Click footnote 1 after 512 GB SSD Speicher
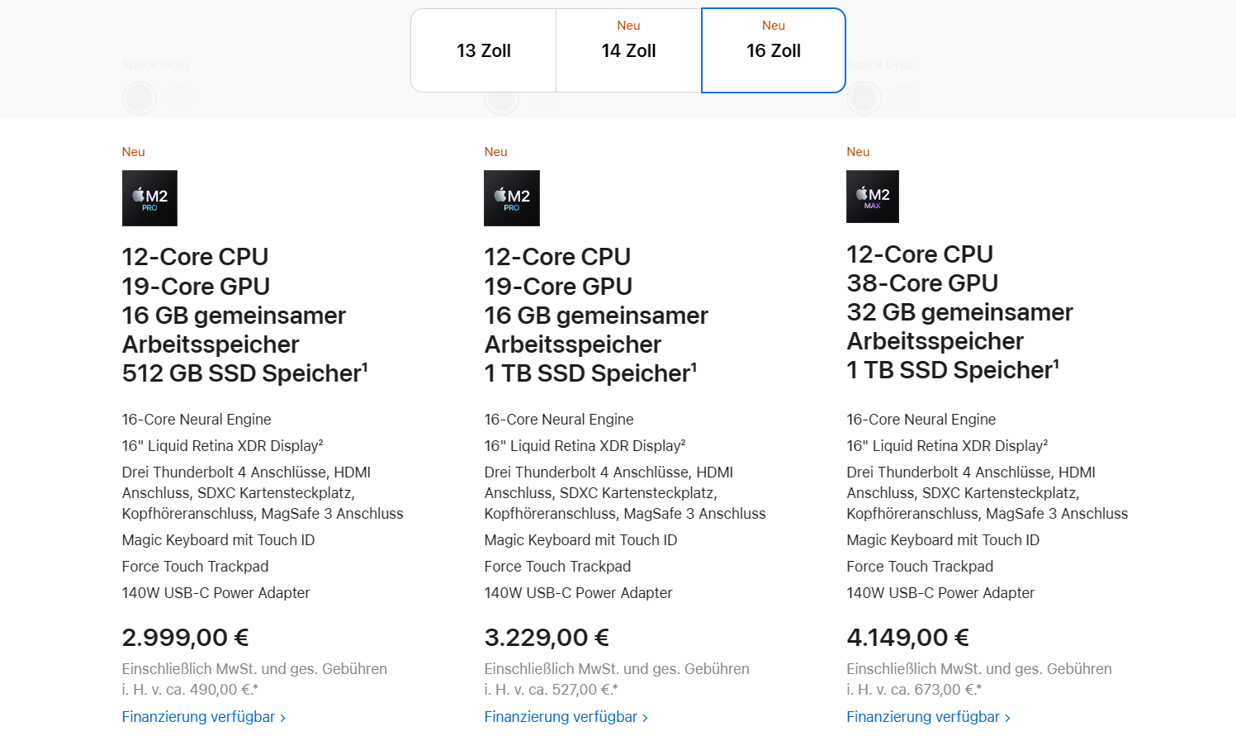1236x755 pixels. 365,367
